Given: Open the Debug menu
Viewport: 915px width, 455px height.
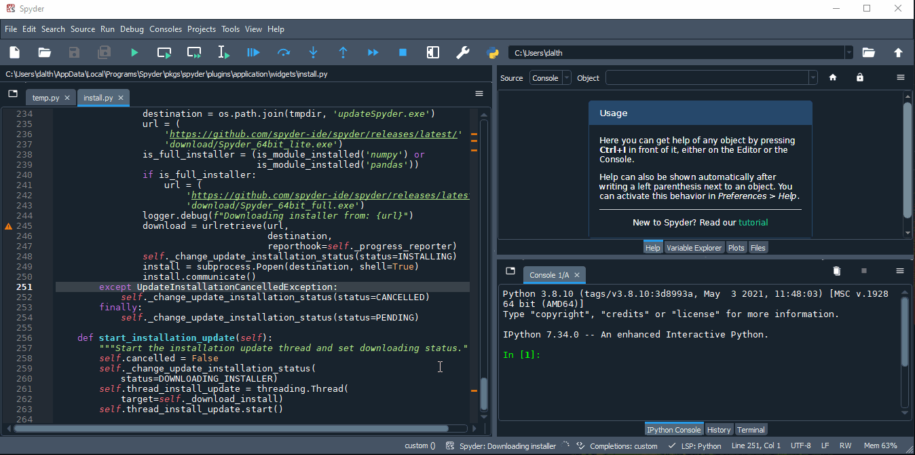Looking at the screenshot, I should [132, 29].
